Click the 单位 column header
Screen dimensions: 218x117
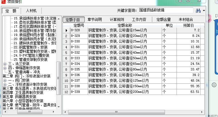tap(169, 25)
